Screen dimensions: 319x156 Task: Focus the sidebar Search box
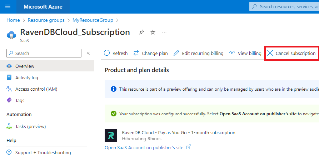[44, 53]
